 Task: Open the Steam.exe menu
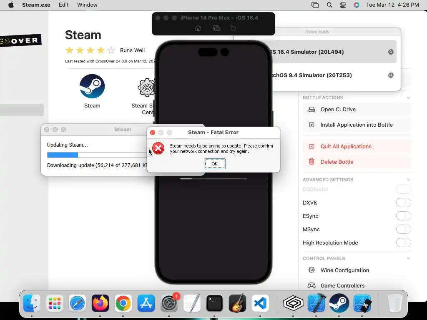point(36,5)
